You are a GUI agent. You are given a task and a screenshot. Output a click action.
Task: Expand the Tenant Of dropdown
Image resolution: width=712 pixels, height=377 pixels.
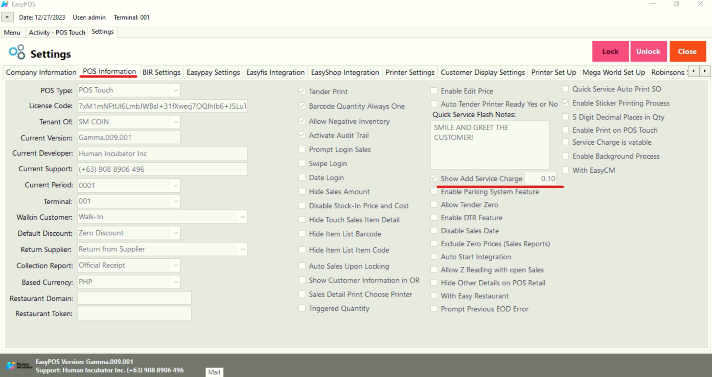click(x=175, y=122)
